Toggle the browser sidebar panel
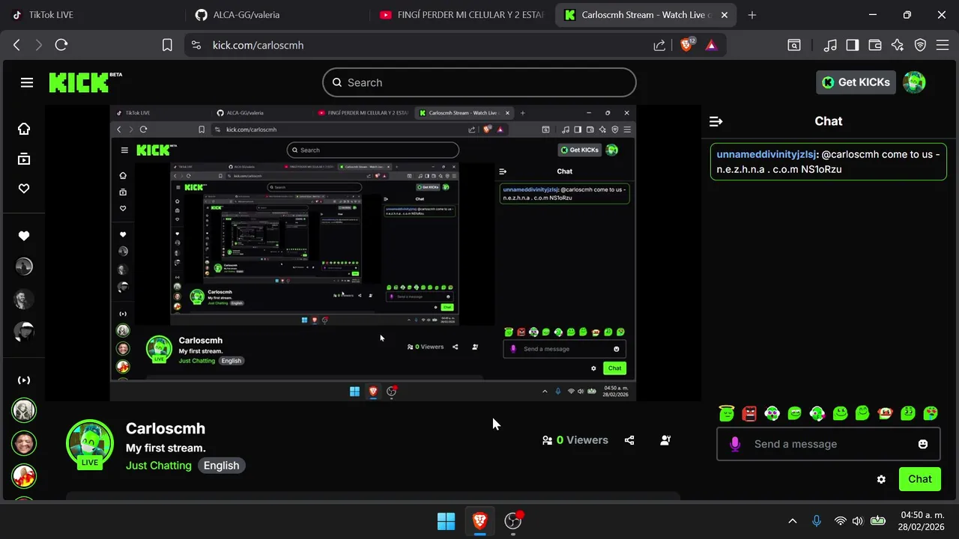Viewport: 959px width, 539px height. (x=853, y=45)
